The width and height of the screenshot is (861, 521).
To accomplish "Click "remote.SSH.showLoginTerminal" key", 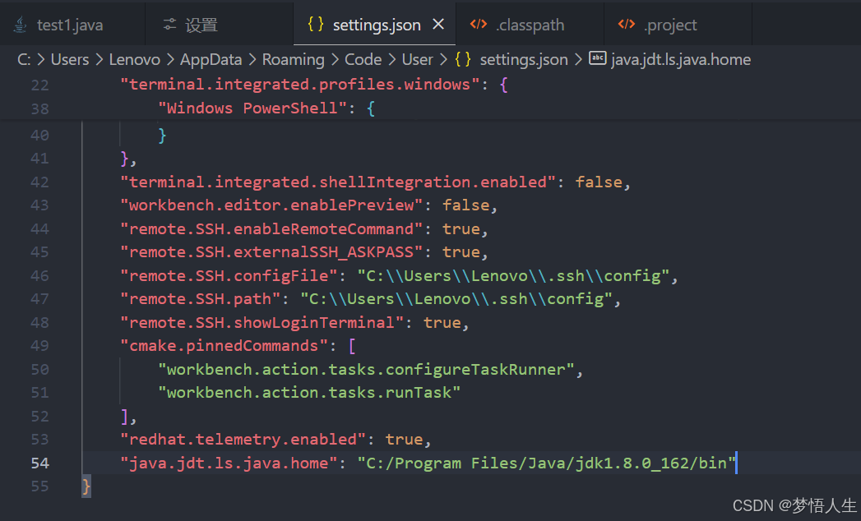I will tap(262, 322).
